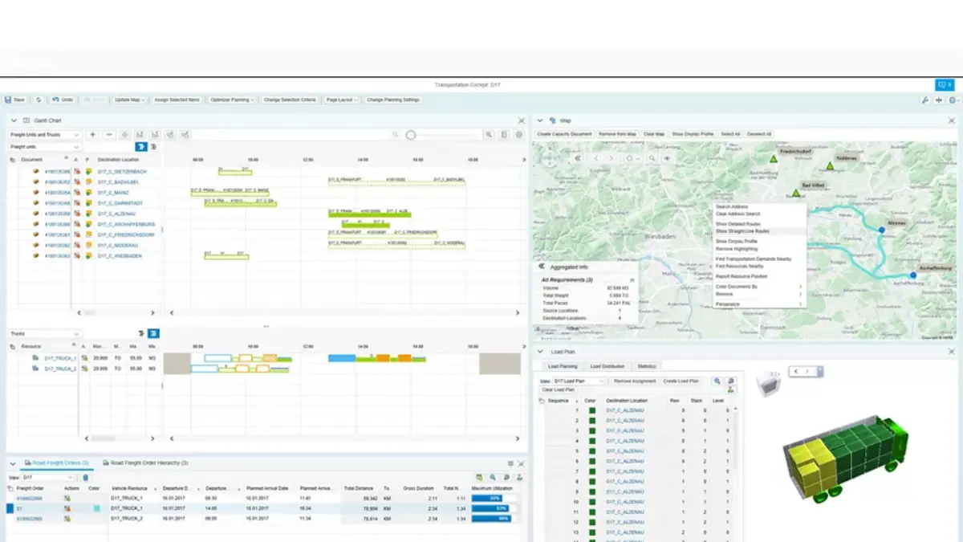Viewport: 963px width, 542px height.
Task: Zoom in on Gantt chart using plus icon
Action: coord(91,133)
